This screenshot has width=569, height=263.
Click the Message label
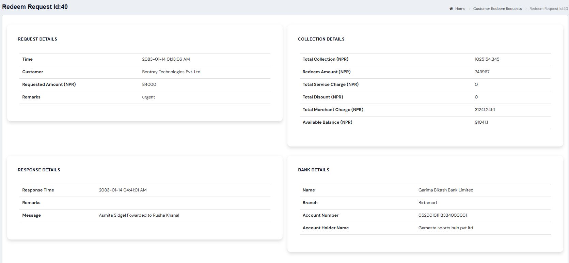tap(31, 215)
